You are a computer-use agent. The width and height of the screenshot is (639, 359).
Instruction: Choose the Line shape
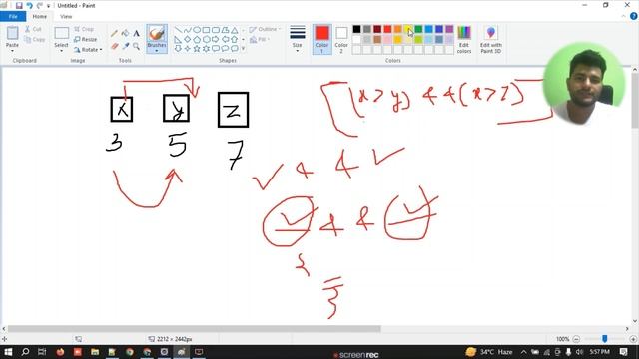[178, 30]
